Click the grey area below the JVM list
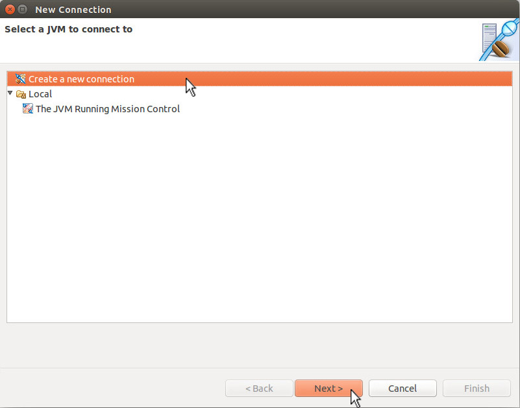The width and height of the screenshot is (520, 408). click(258, 344)
